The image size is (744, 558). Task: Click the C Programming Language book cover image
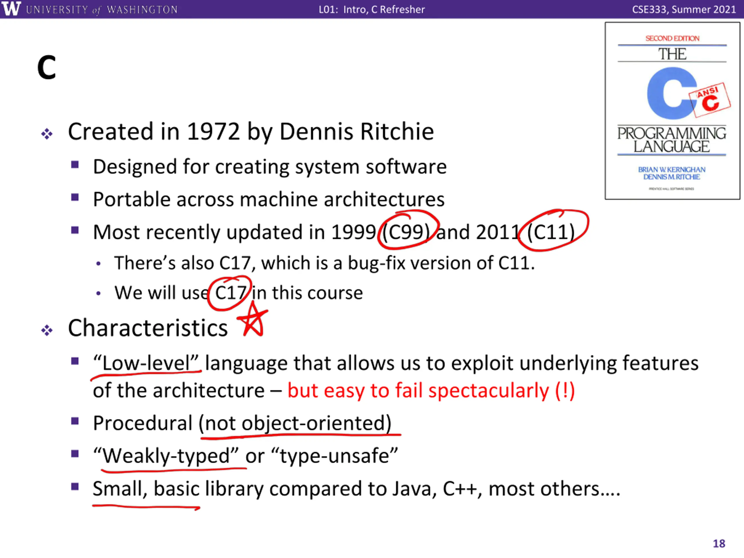tap(672, 111)
